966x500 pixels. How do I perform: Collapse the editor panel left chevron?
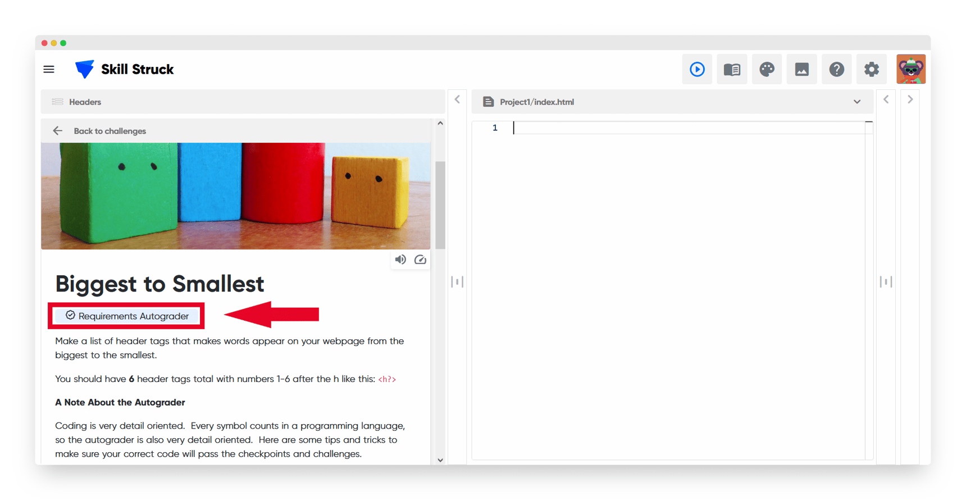click(x=886, y=99)
